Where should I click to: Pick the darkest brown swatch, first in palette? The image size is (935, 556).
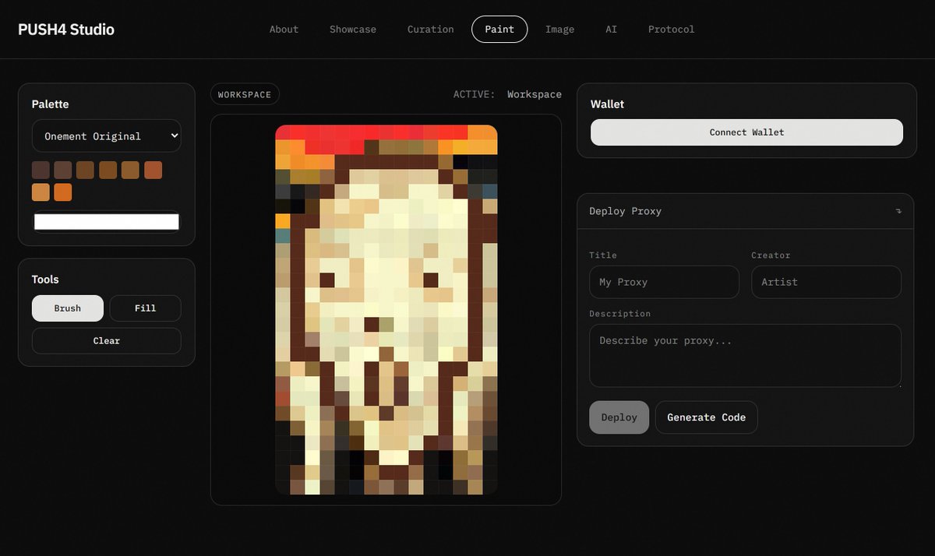click(41, 170)
